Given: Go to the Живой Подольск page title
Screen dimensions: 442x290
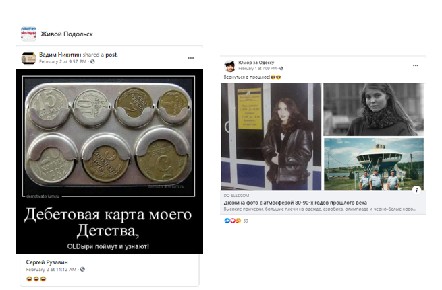Looking at the screenshot, I should click(x=67, y=34).
